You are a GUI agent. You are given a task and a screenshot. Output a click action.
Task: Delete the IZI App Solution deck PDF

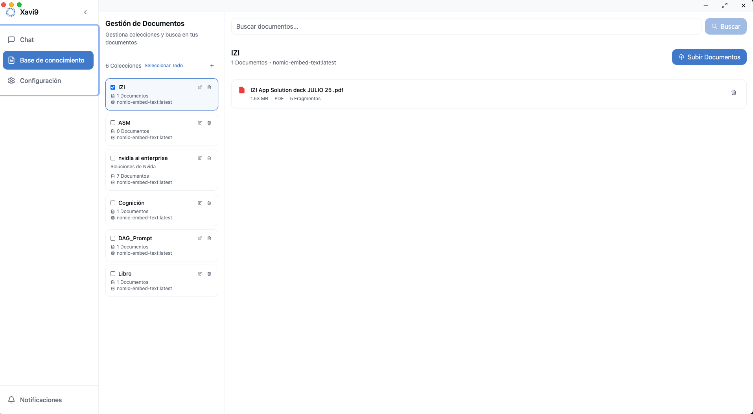(x=733, y=92)
